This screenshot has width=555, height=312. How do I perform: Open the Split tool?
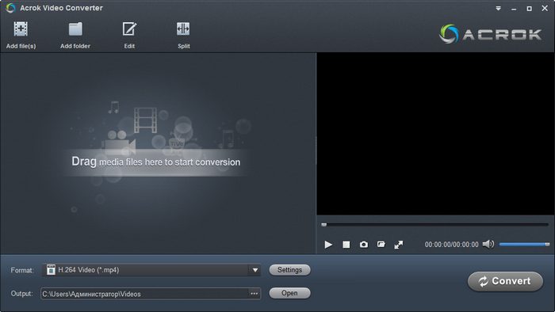[183, 29]
